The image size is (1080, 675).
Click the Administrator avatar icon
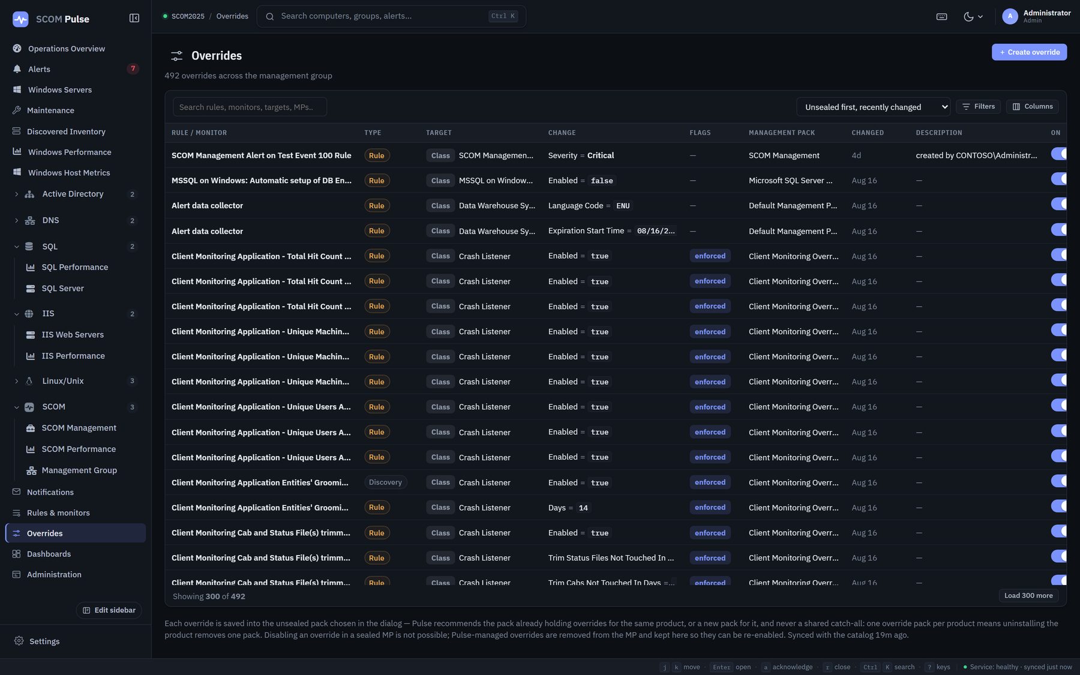(1010, 17)
